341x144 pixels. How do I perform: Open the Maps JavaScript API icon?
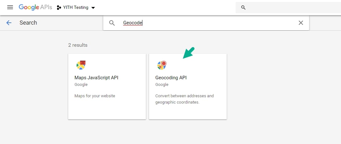coord(81,65)
